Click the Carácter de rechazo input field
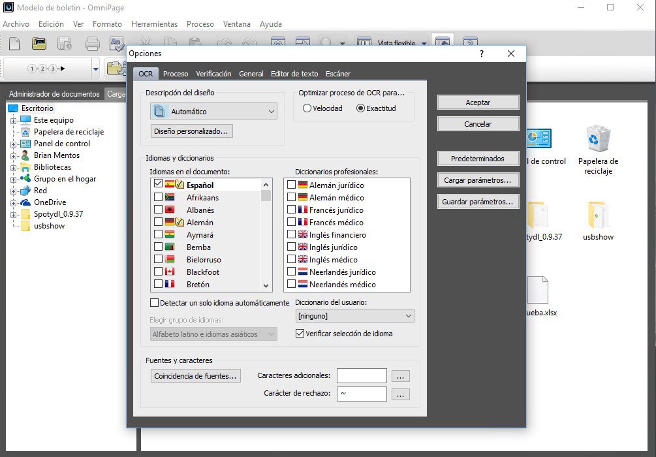This screenshot has height=457, width=656. point(362,394)
